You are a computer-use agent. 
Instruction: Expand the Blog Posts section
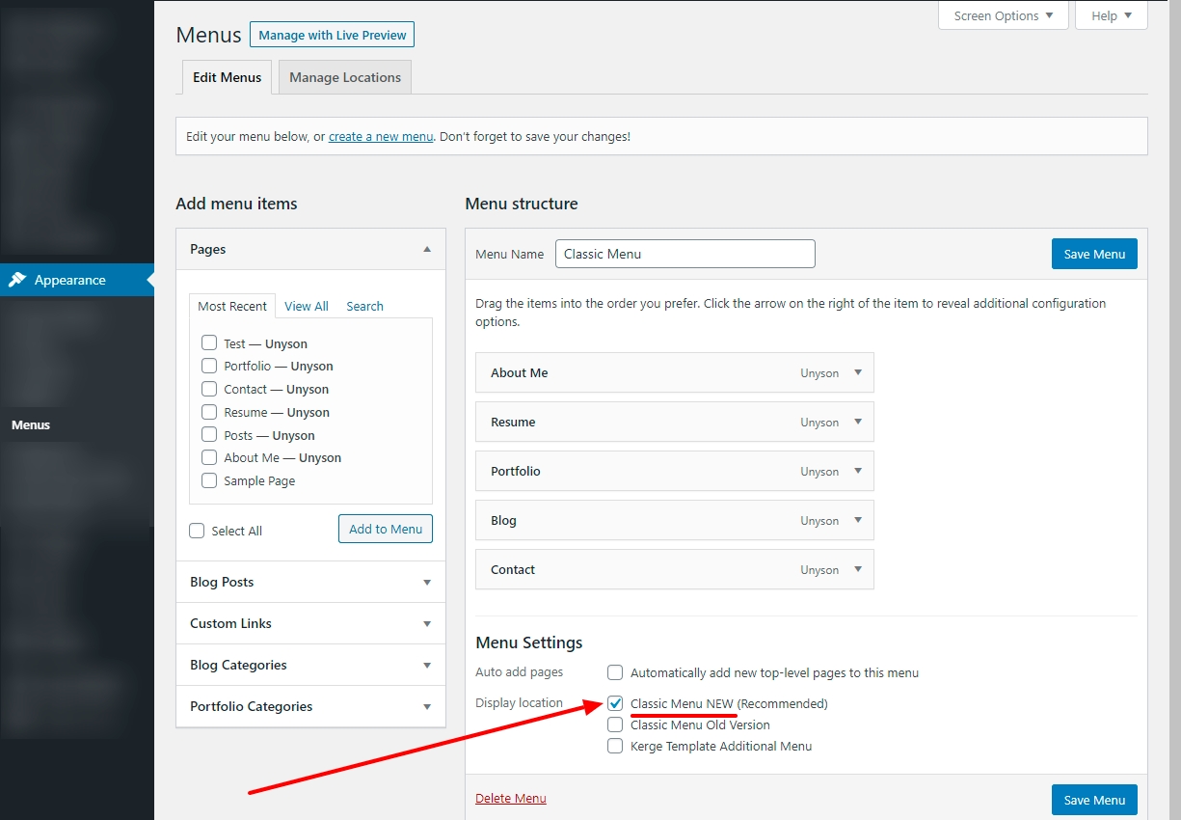coord(427,582)
